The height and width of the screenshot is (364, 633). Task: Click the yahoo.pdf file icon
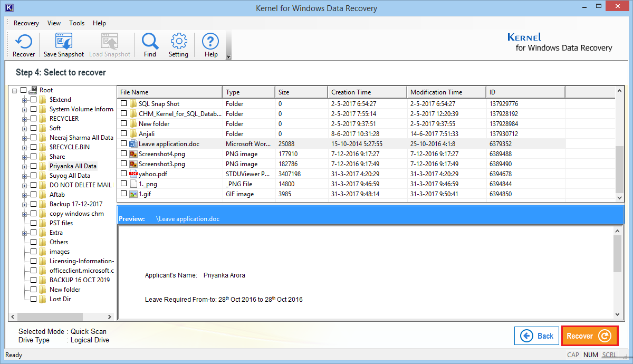click(x=133, y=174)
